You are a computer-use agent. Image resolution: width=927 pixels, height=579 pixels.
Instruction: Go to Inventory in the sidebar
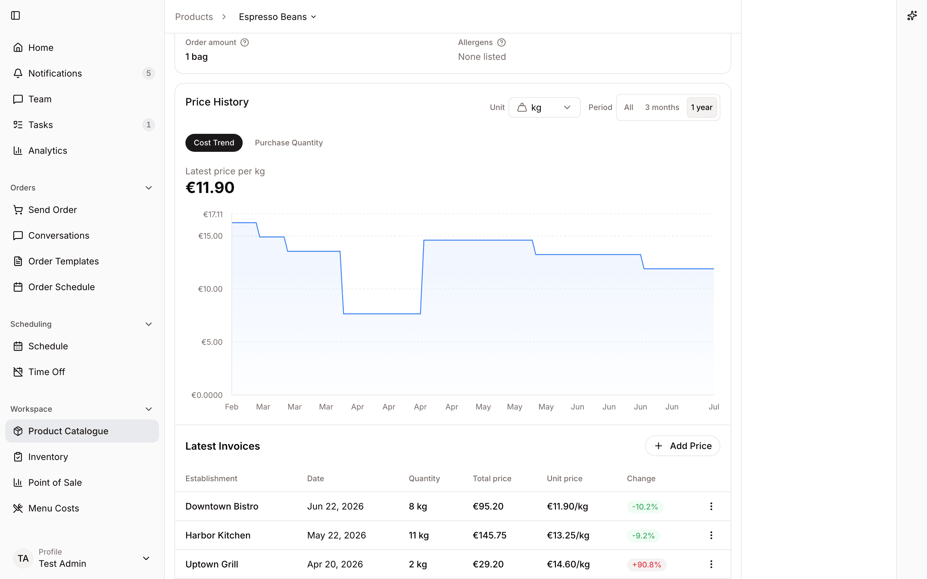coord(82,457)
